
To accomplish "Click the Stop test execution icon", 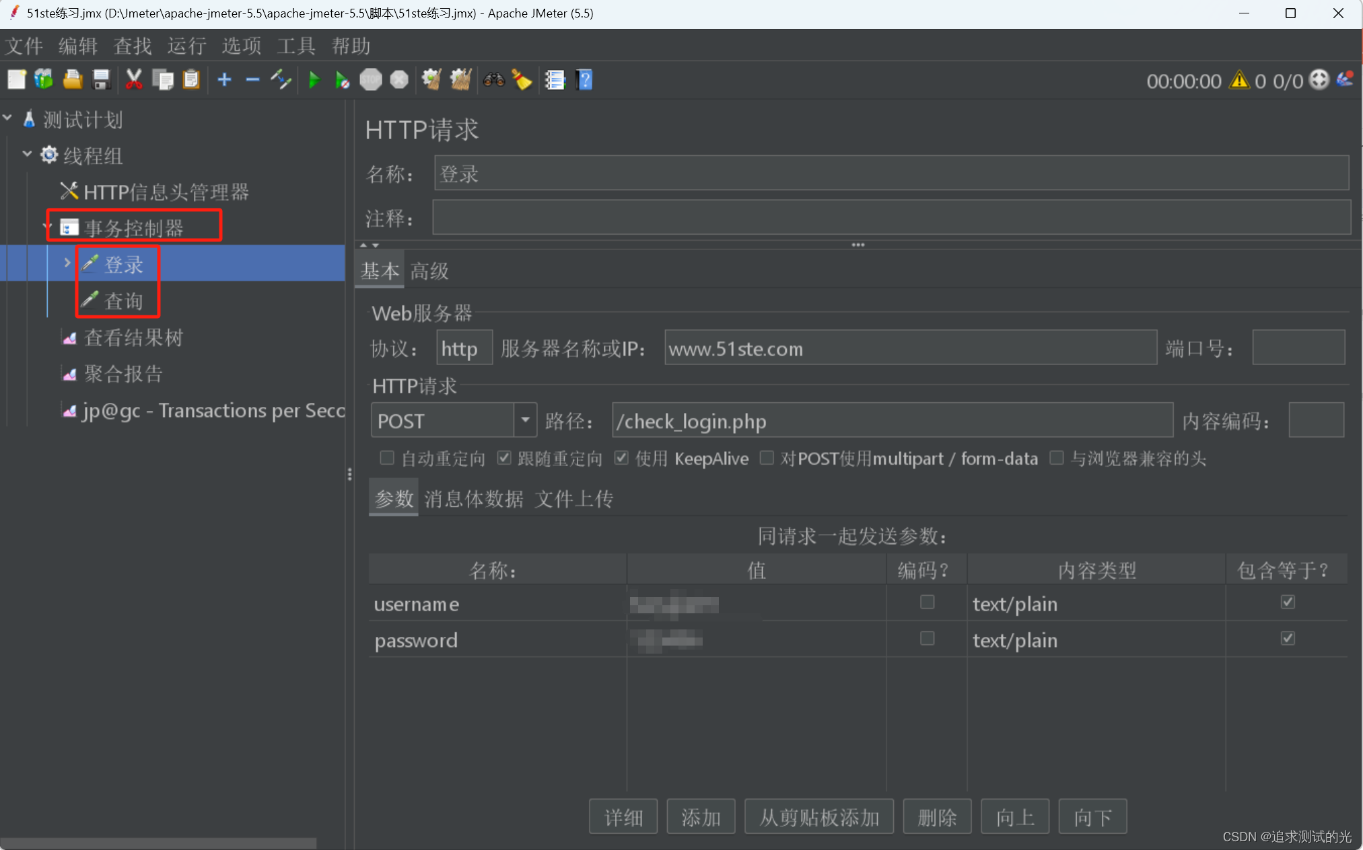I will 368,81.
